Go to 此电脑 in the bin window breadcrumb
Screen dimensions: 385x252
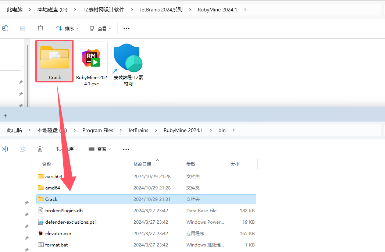tap(14, 130)
